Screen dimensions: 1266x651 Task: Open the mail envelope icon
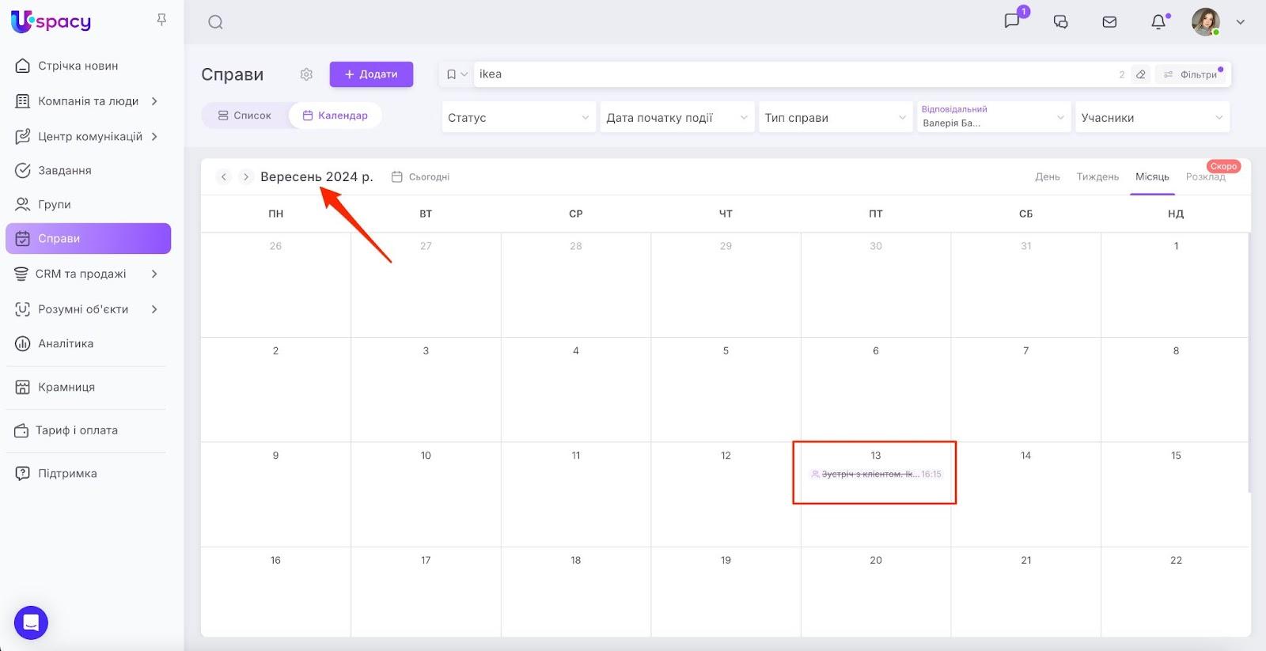click(1109, 22)
